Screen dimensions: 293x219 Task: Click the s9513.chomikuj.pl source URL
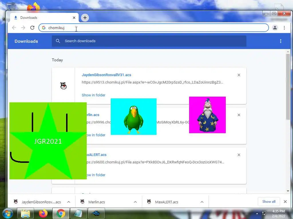153,82
